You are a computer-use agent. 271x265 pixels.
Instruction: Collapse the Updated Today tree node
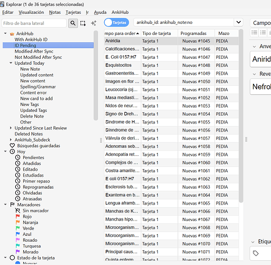[x=11, y=63]
